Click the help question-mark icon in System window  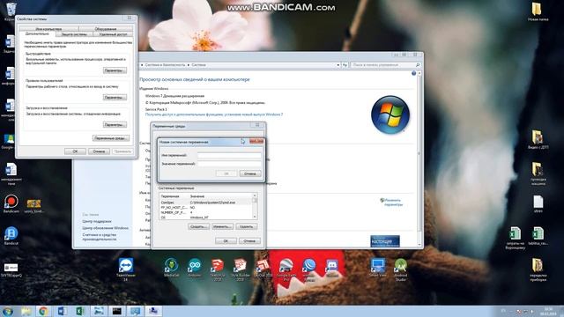click(413, 73)
